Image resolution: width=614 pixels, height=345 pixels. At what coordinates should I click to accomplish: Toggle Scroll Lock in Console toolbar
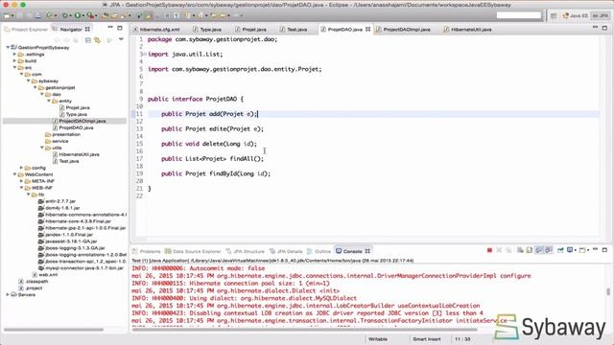[530, 250]
